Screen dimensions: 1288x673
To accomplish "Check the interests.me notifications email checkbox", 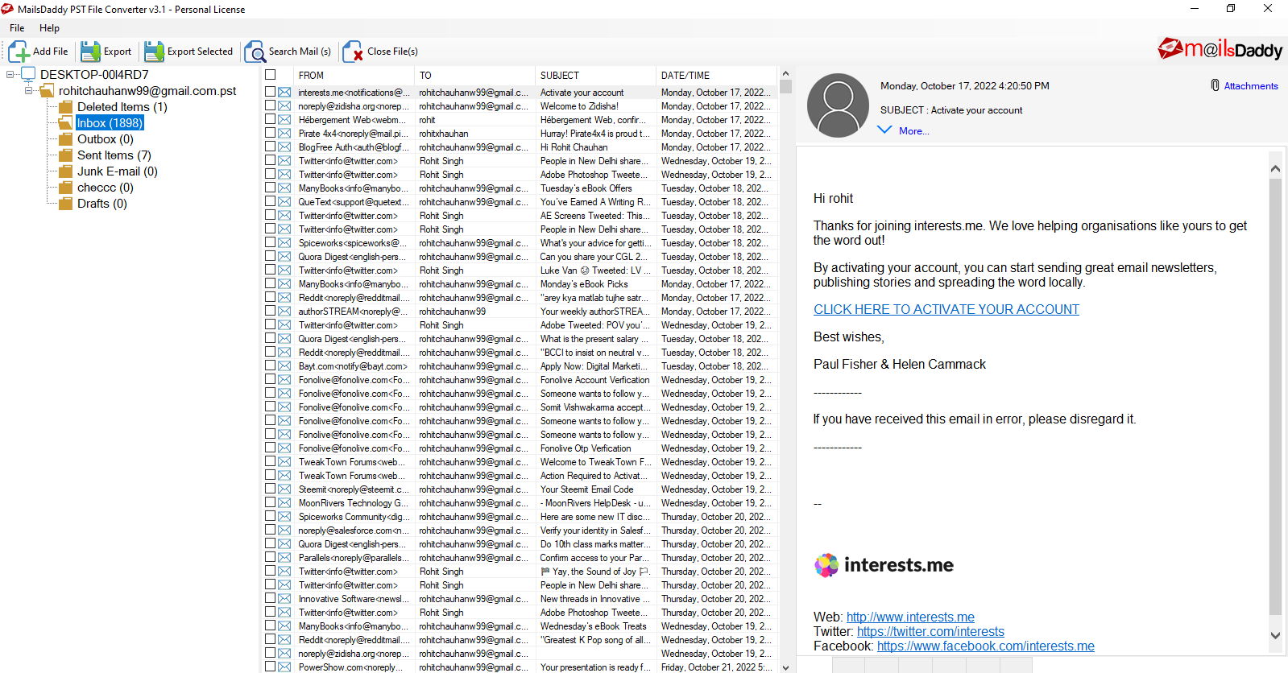I will pyautogui.click(x=271, y=93).
